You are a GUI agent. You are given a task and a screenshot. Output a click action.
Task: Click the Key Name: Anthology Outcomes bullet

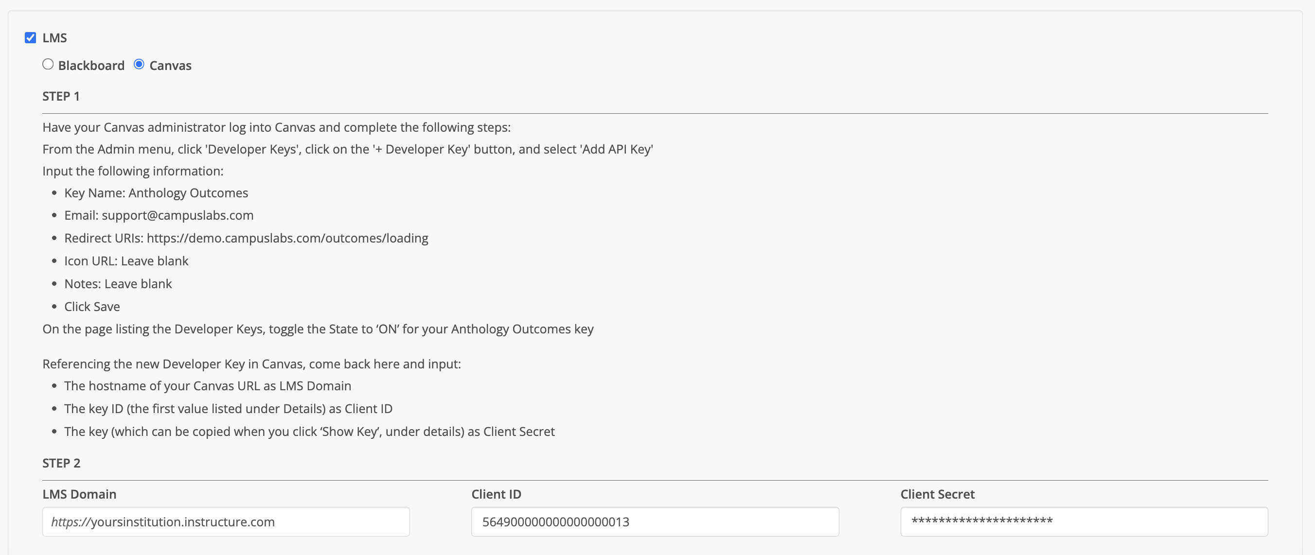coord(156,192)
